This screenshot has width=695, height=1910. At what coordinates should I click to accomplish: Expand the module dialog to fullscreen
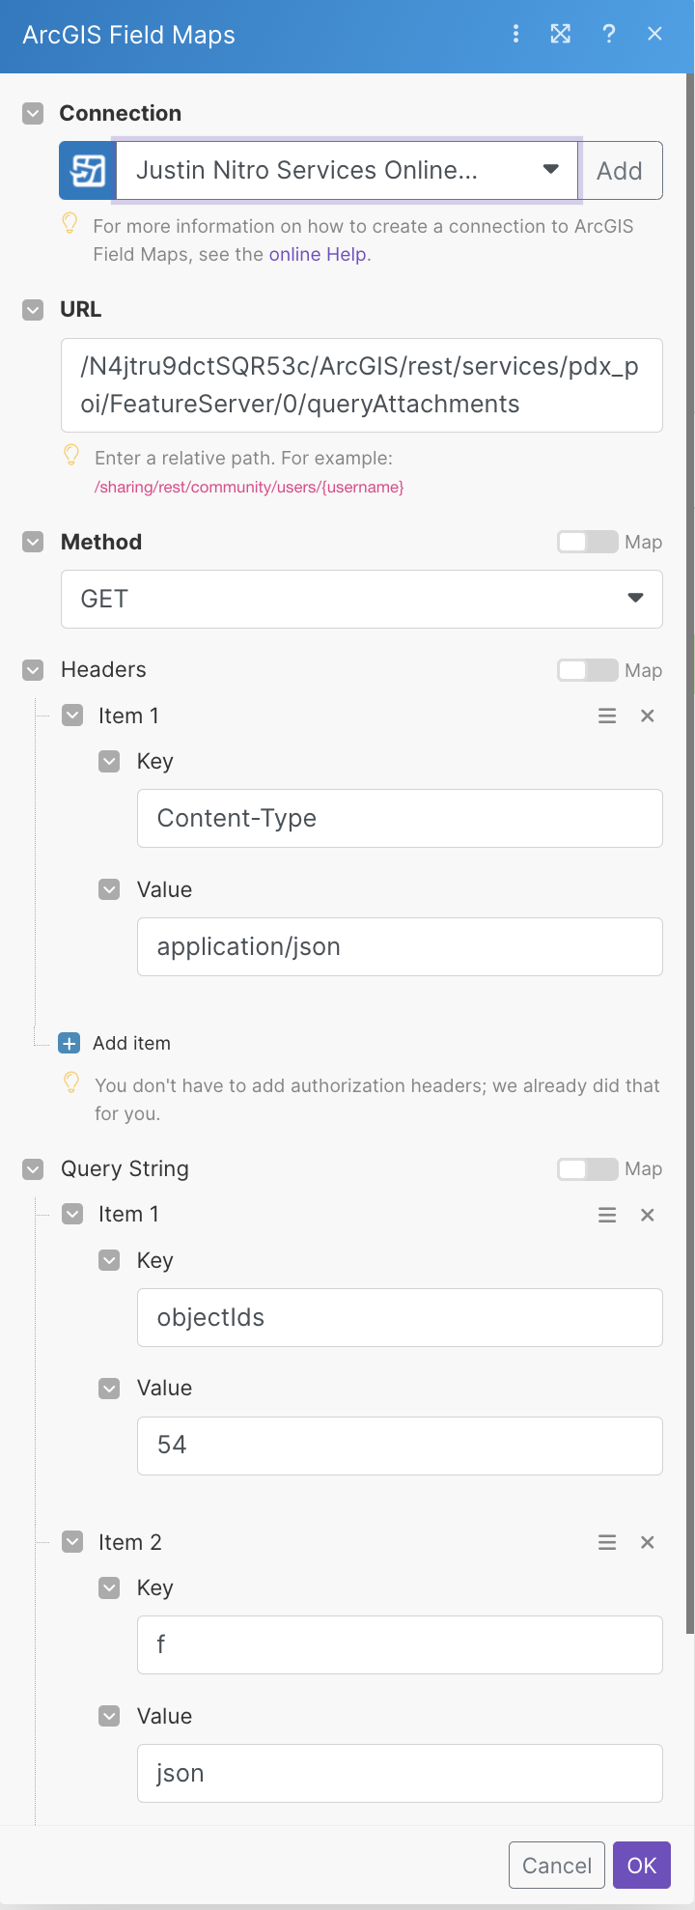tap(561, 34)
